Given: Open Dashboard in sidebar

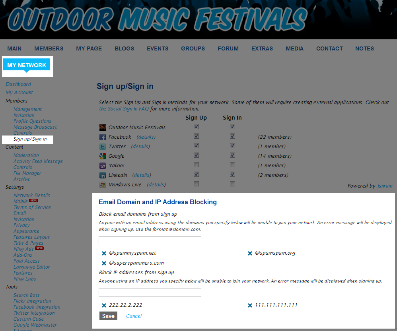Looking at the screenshot, I should [x=18, y=84].
